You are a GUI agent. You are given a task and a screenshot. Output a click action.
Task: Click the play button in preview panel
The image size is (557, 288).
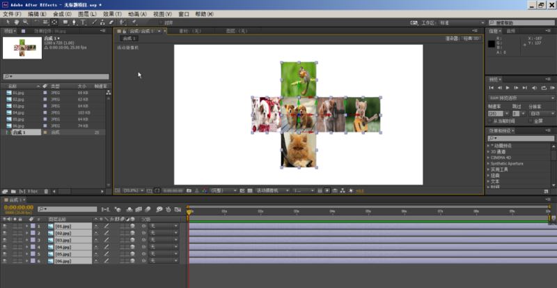[508, 88]
